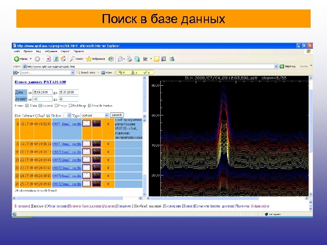Click the green Back (Назад) arrow icon
The image size is (327, 245).
[17, 59]
